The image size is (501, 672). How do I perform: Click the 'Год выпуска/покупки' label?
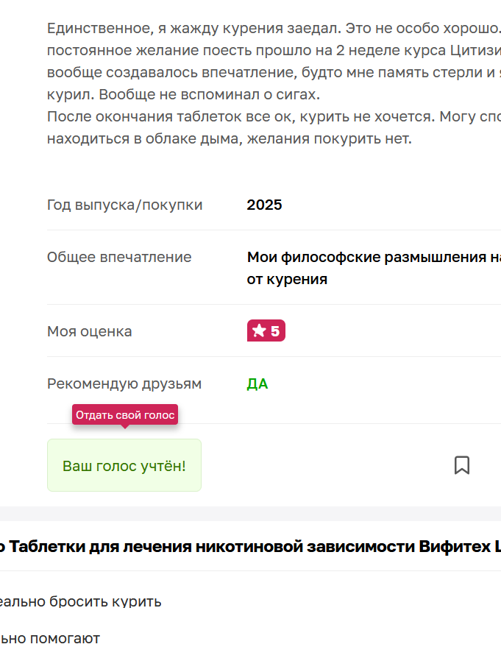125,205
